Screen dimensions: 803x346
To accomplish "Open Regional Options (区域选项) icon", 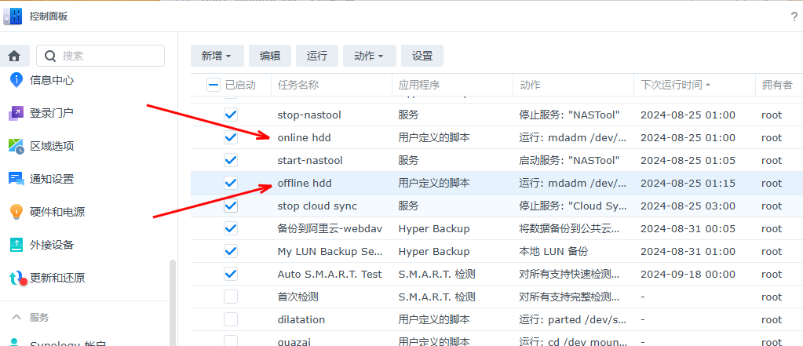I will point(16,146).
